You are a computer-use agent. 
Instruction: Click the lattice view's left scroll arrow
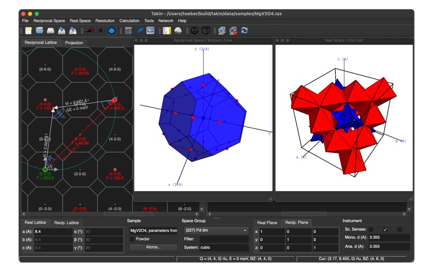coord(24,214)
